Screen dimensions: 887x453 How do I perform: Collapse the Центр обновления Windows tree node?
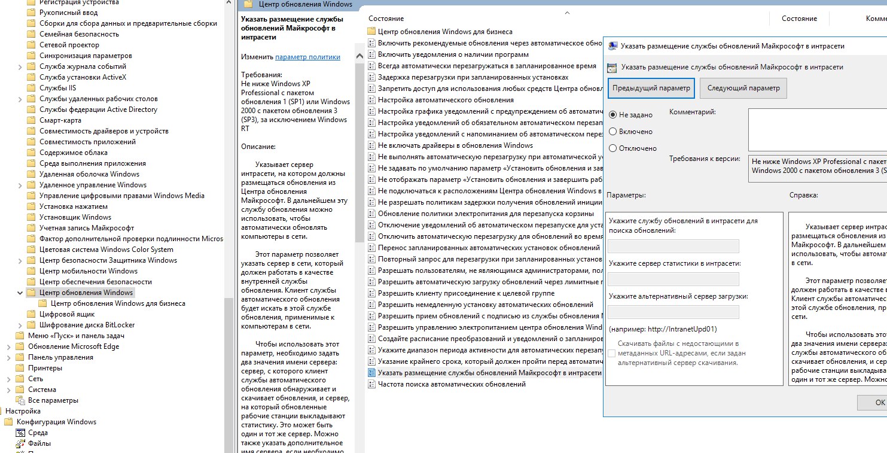[20, 293]
